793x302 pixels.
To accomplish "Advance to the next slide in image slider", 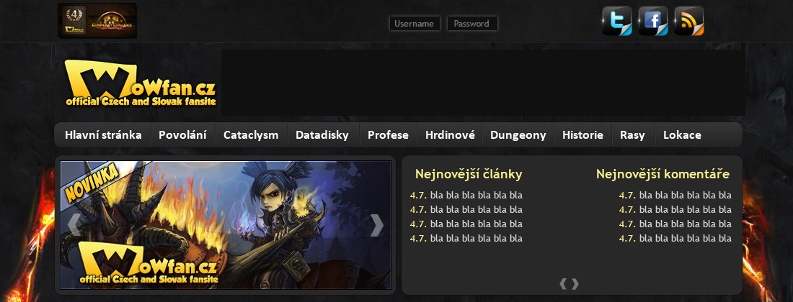I will coord(377,225).
